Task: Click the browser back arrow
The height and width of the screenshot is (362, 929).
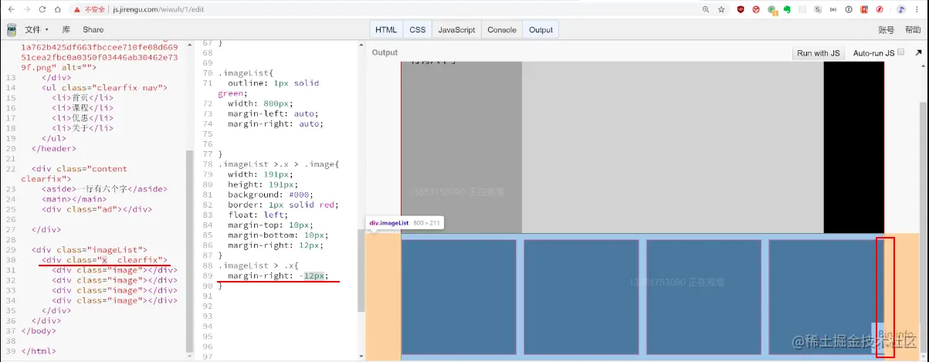Action: pos(11,9)
